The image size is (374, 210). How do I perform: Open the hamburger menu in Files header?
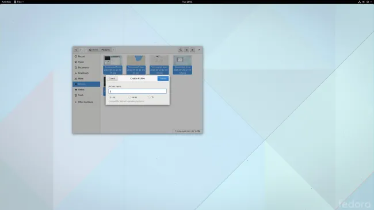coord(192,49)
